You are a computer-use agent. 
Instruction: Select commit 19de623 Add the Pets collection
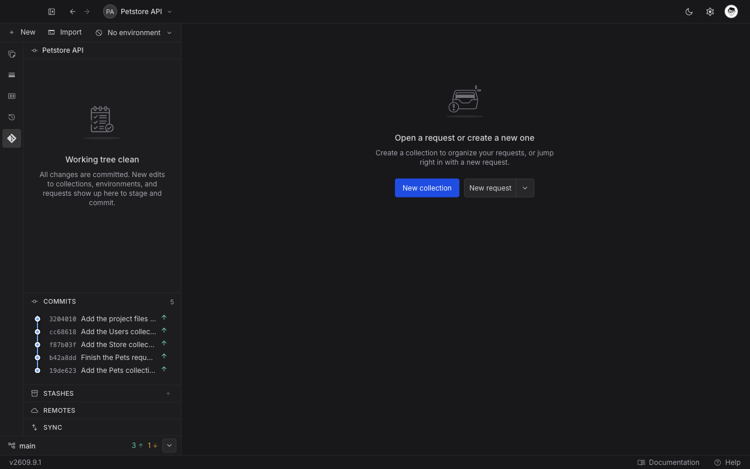point(102,371)
